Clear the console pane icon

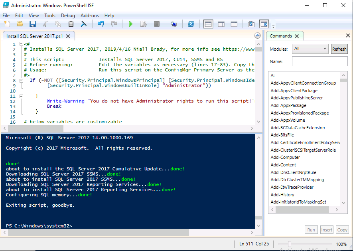(x=83, y=24)
